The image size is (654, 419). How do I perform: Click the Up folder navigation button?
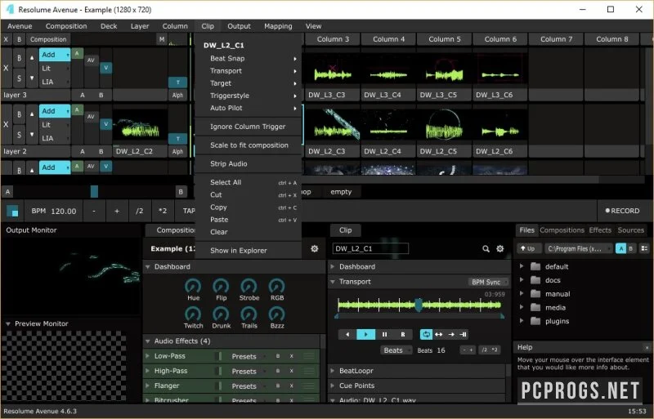[x=528, y=248]
